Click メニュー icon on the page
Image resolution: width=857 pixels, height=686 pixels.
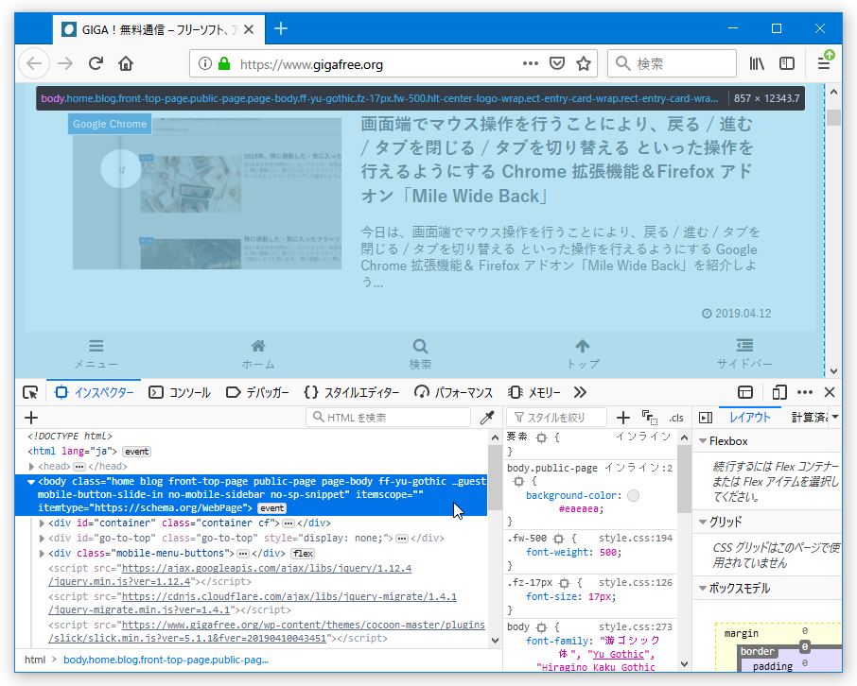click(x=96, y=354)
